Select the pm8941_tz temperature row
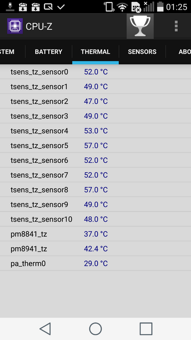This screenshot has width=191, height=340. [95, 249]
